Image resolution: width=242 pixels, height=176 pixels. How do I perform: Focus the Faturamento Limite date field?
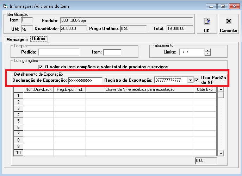192,52
